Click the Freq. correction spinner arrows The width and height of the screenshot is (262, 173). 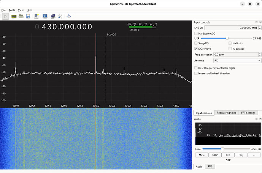[x=259, y=55]
